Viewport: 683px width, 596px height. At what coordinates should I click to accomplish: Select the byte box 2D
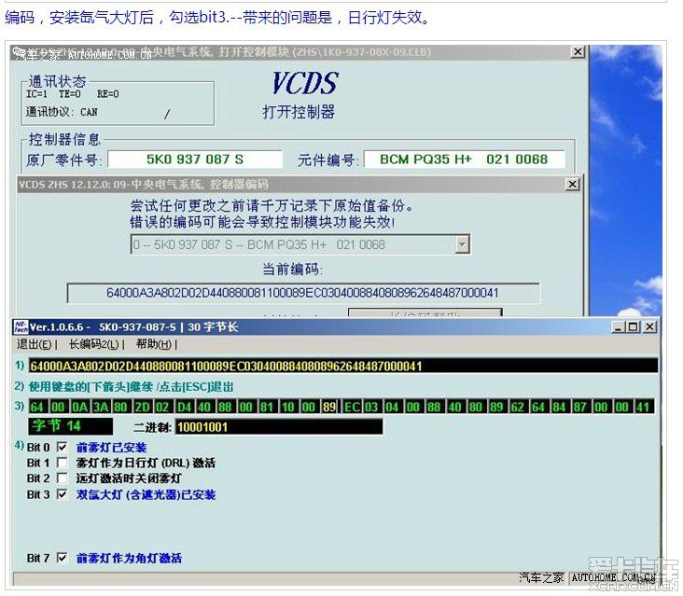pyautogui.click(x=143, y=407)
